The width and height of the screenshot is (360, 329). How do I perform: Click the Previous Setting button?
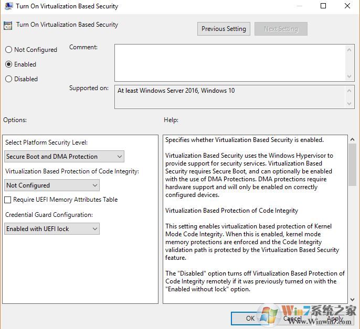224,29
